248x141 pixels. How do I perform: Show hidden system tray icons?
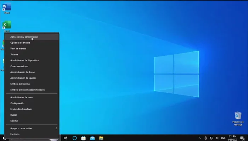point(200,138)
